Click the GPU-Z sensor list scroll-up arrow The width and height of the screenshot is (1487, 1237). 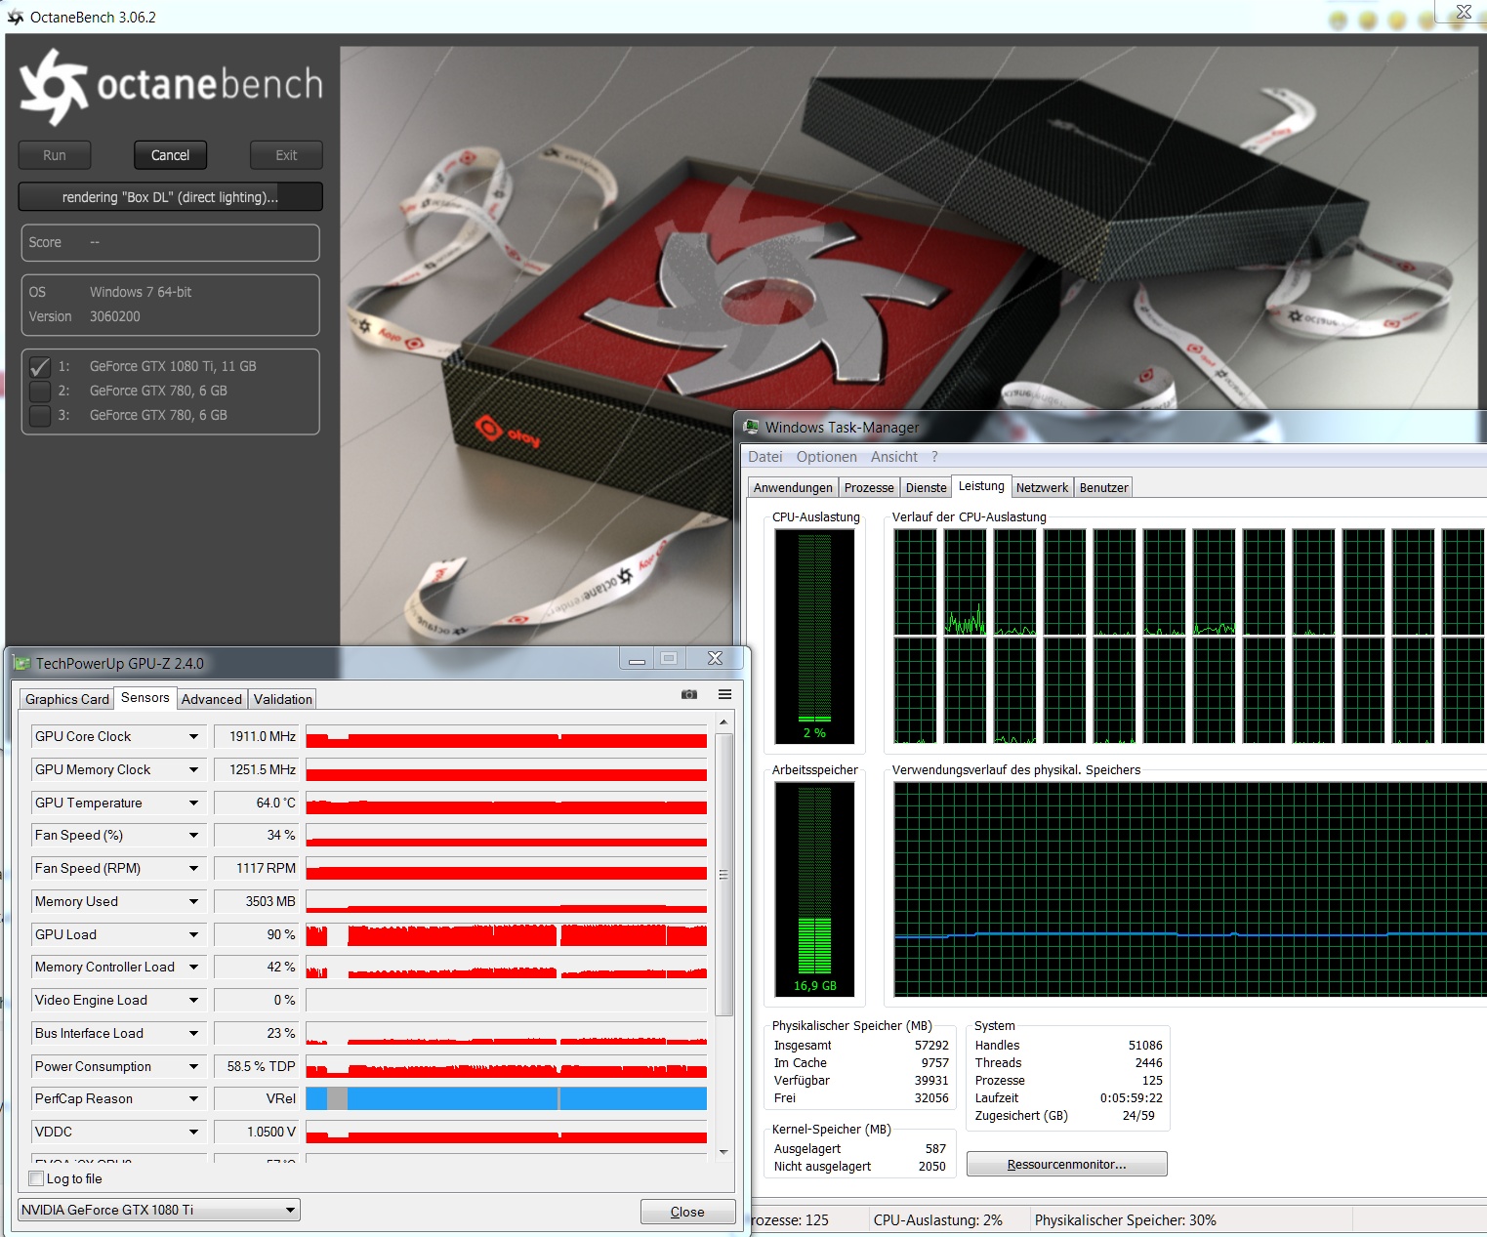723,722
